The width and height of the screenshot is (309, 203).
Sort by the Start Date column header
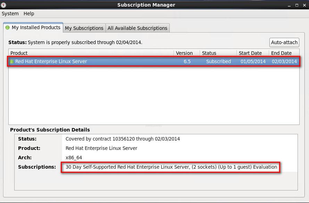[x=253, y=53]
